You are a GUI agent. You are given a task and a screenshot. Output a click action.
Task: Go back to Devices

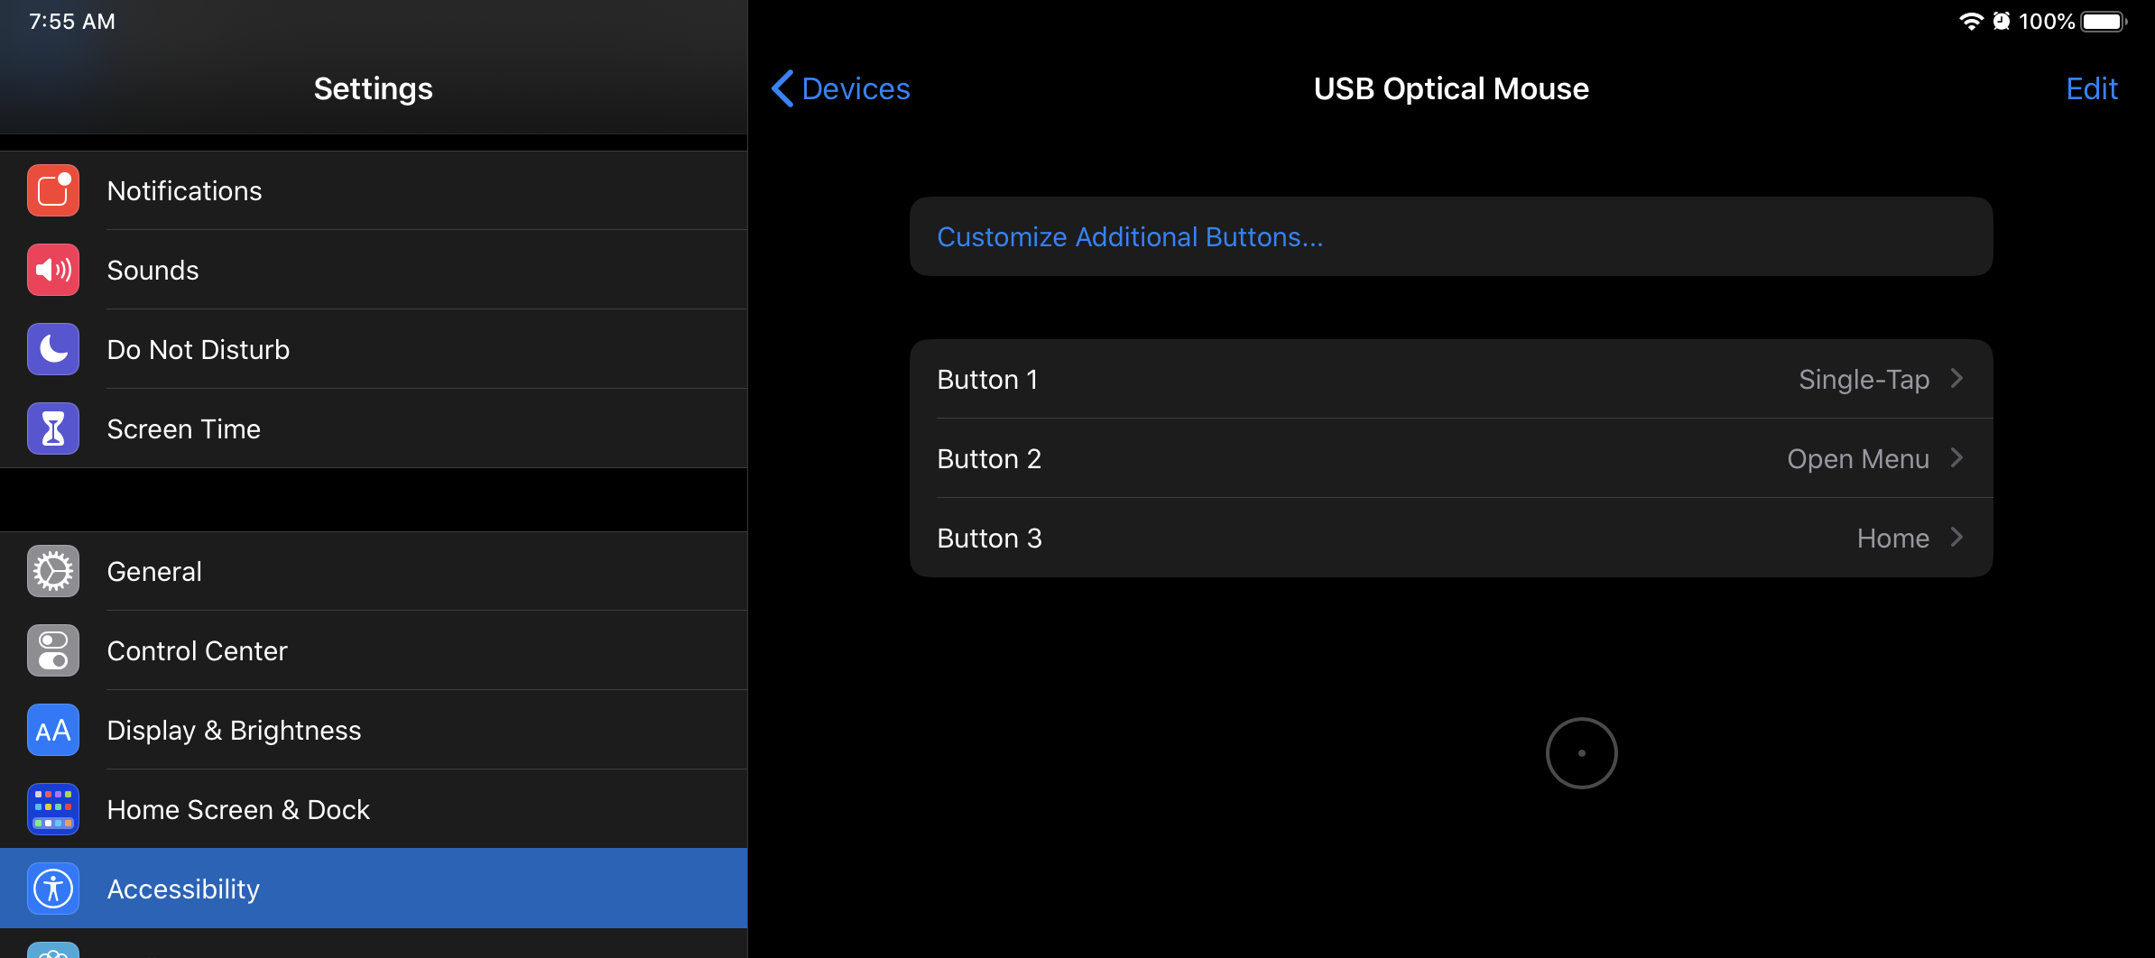(x=841, y=88)
